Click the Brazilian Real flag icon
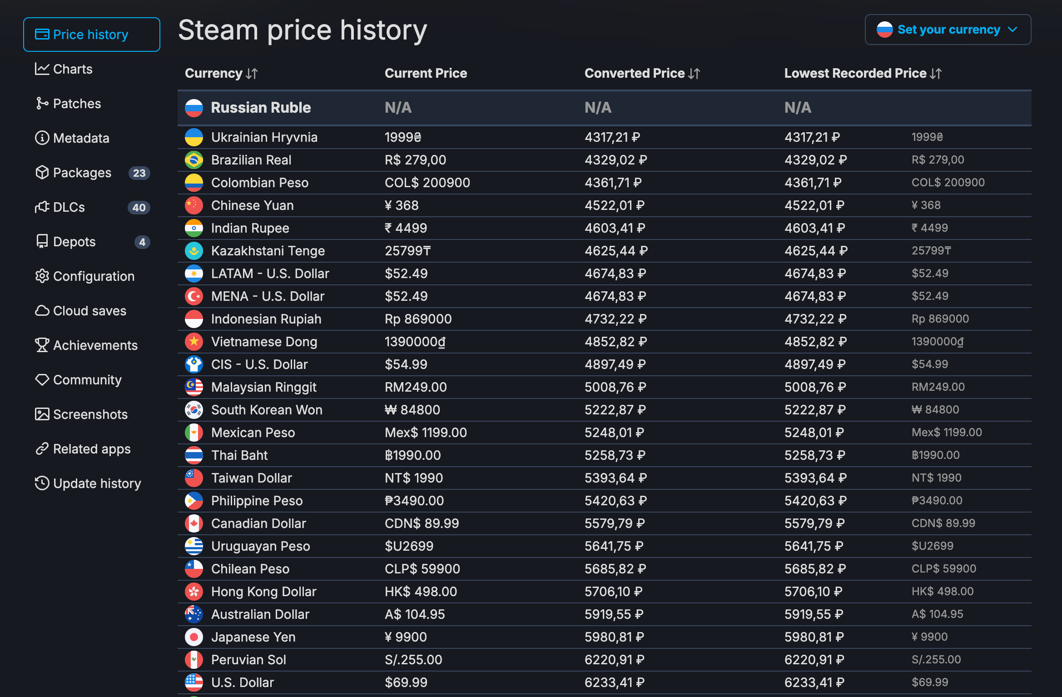 pos(194,160)
